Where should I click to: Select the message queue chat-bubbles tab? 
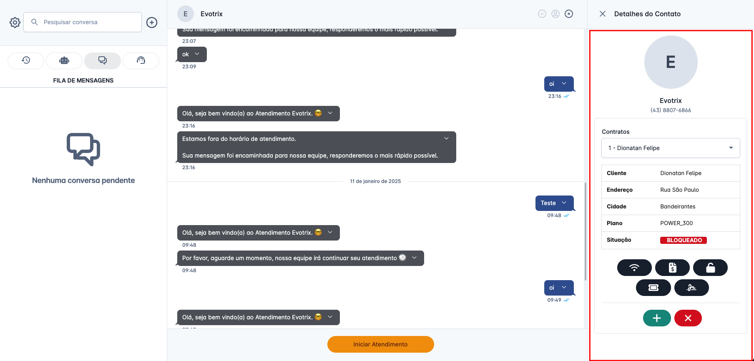[x=103, y=60]
